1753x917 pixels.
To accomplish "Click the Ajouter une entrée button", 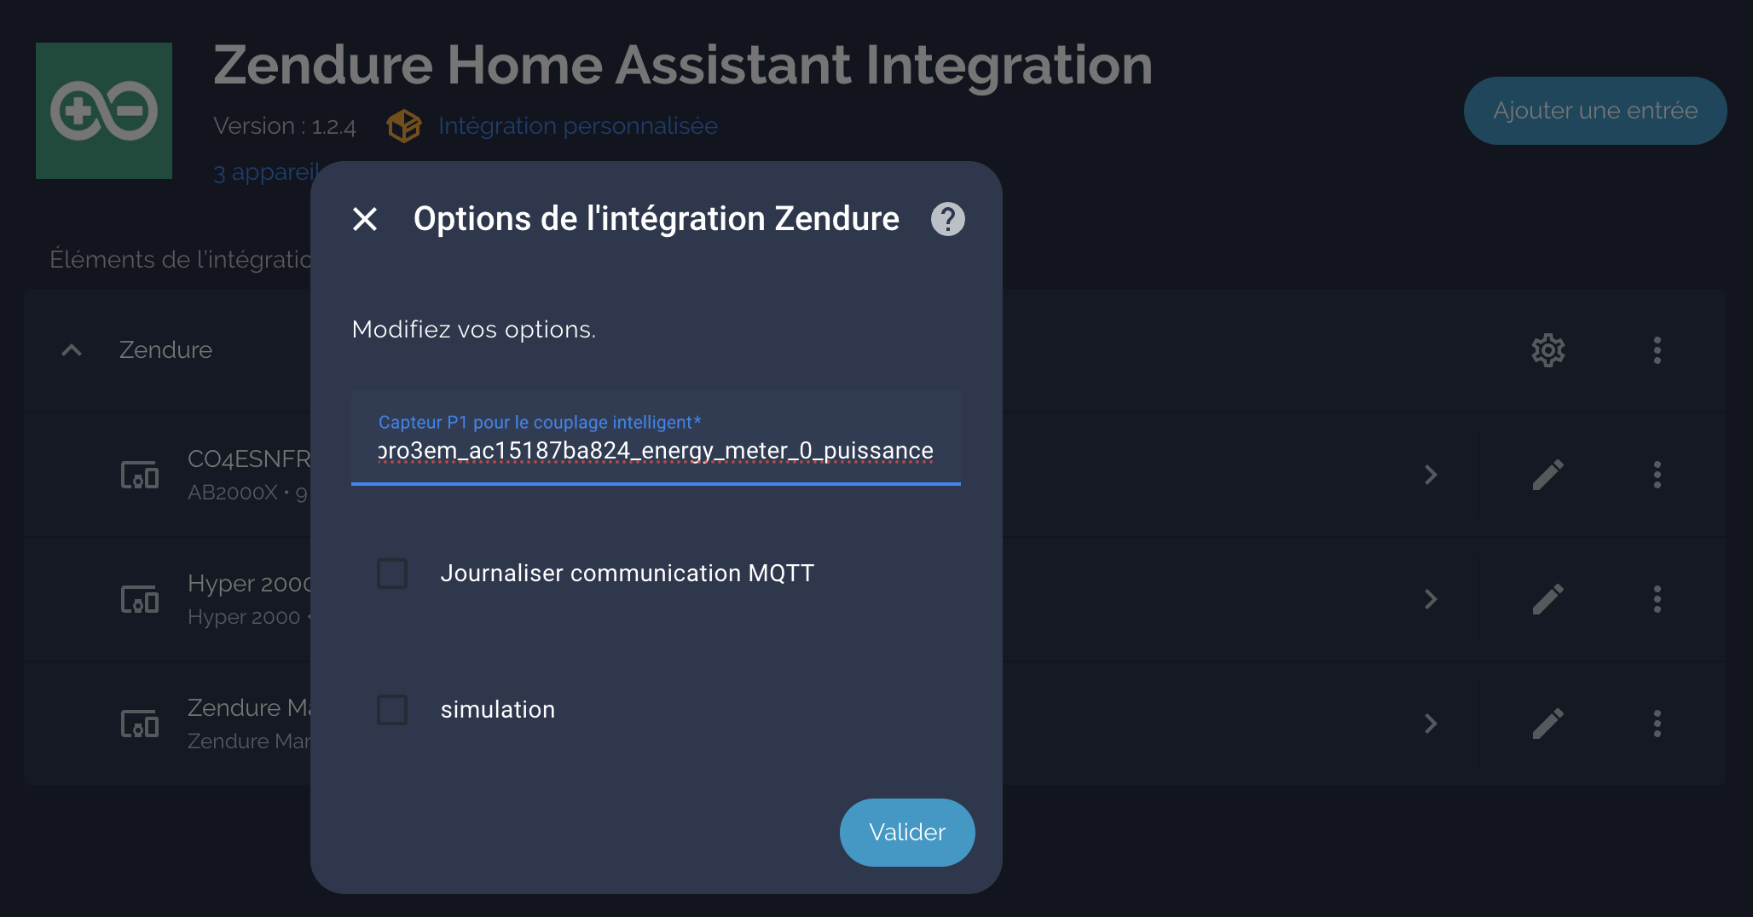I will point(1594,111).
